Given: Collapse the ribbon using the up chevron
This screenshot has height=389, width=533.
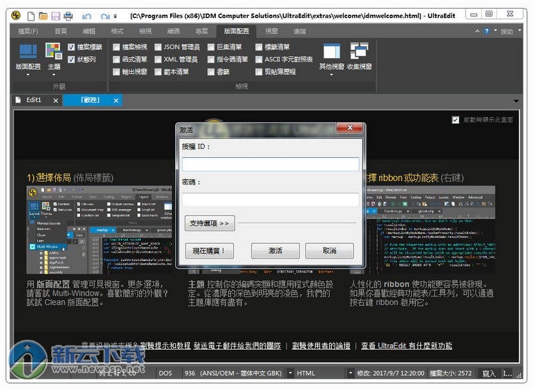Looking at the screenshot, I should (x=477, y=31).
